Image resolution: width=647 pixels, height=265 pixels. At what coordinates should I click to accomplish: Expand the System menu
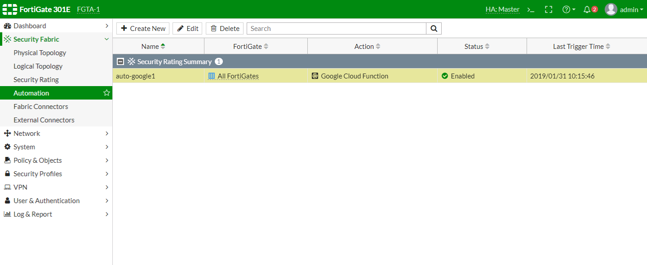tap(56, 147)
